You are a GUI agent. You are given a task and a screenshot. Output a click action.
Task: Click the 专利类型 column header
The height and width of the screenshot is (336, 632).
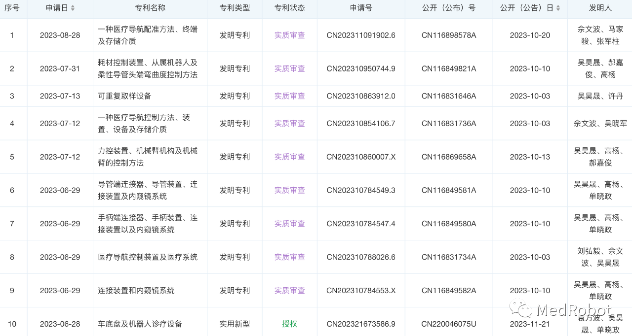tap(234, 8)
